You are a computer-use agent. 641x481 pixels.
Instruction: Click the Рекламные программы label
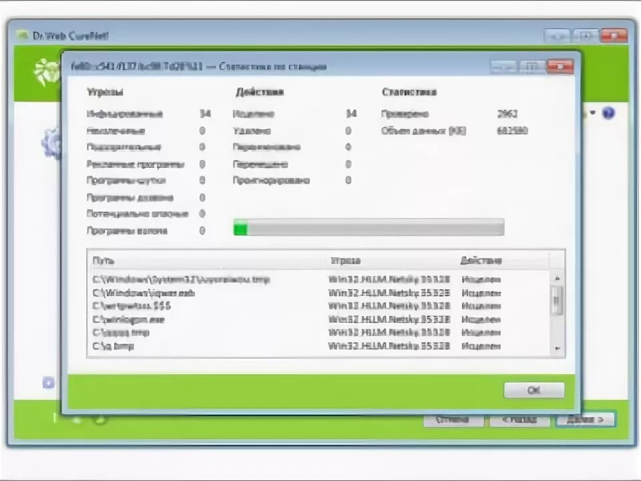136,164
